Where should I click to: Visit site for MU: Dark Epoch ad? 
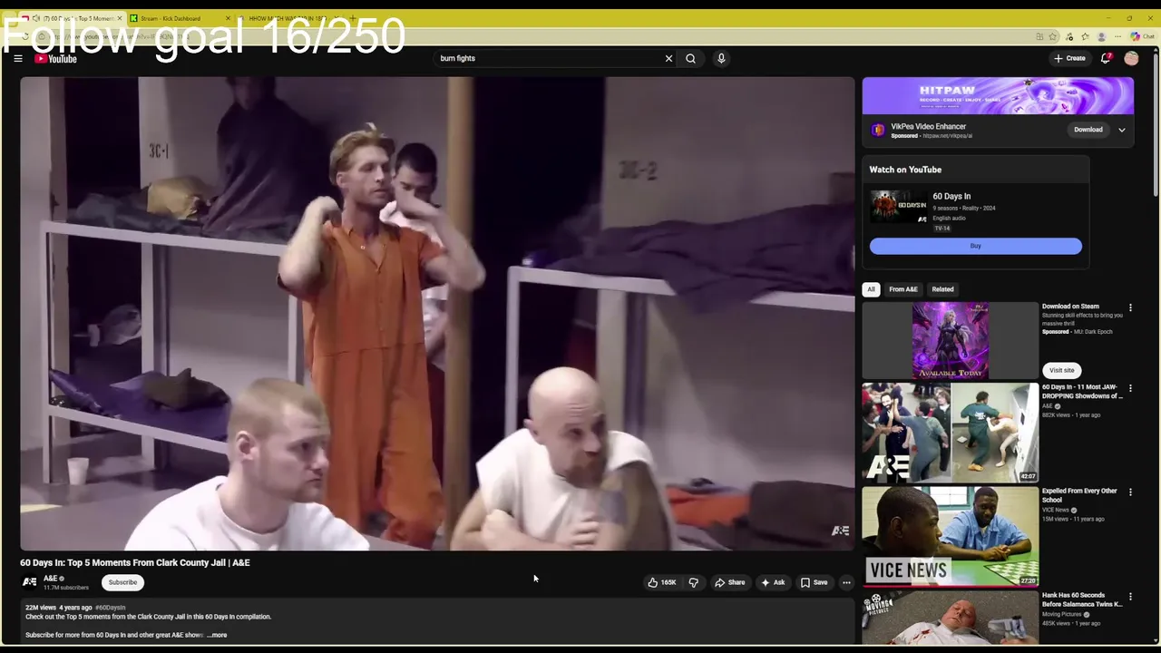point(1062,370)
